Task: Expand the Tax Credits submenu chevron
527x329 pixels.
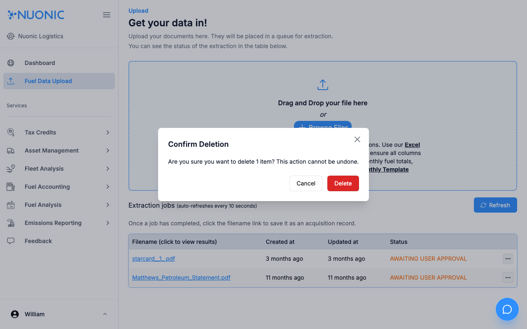Action: click(108, 132)
